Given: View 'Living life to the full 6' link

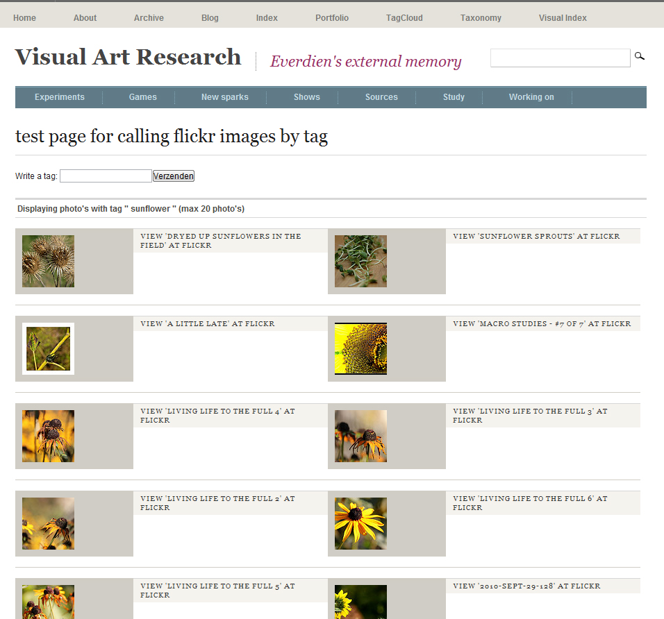Looking at the screenshot, I should click(530, 503).
